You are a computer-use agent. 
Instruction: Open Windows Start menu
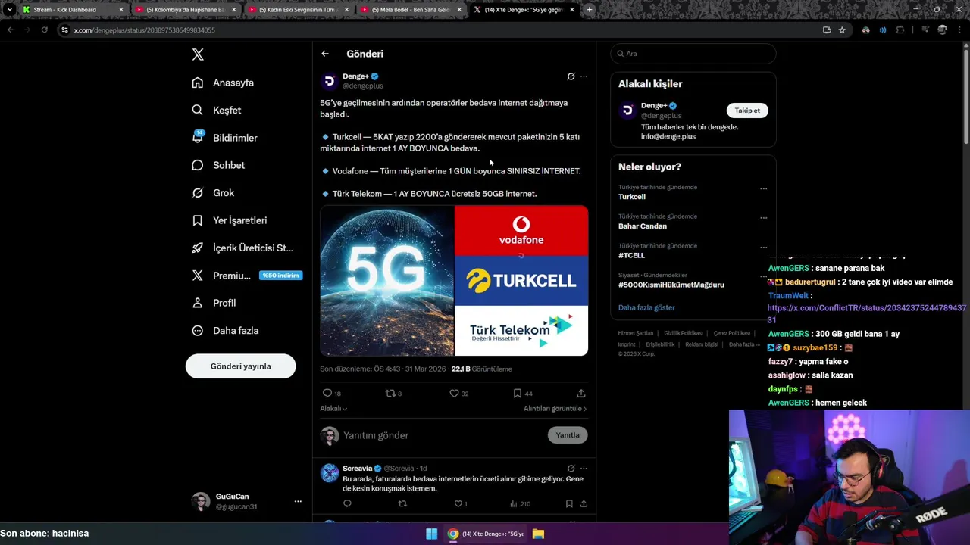point(431,534)
